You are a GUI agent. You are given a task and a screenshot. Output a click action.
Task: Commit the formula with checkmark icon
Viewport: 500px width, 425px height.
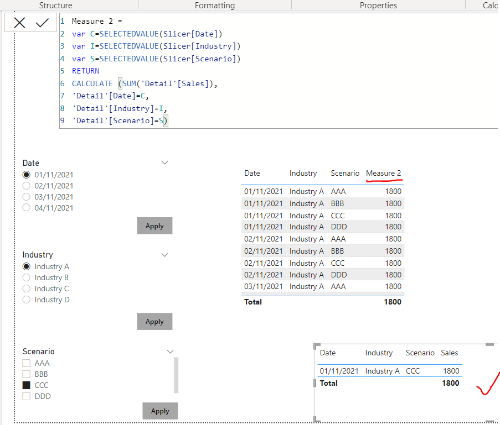click(42, 23)
